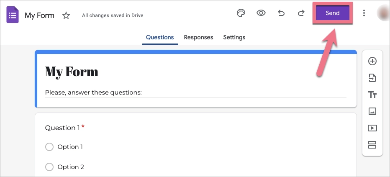Open the three-dot more options menu
This screenshot has width=390, height=177.
click(364, 13)
